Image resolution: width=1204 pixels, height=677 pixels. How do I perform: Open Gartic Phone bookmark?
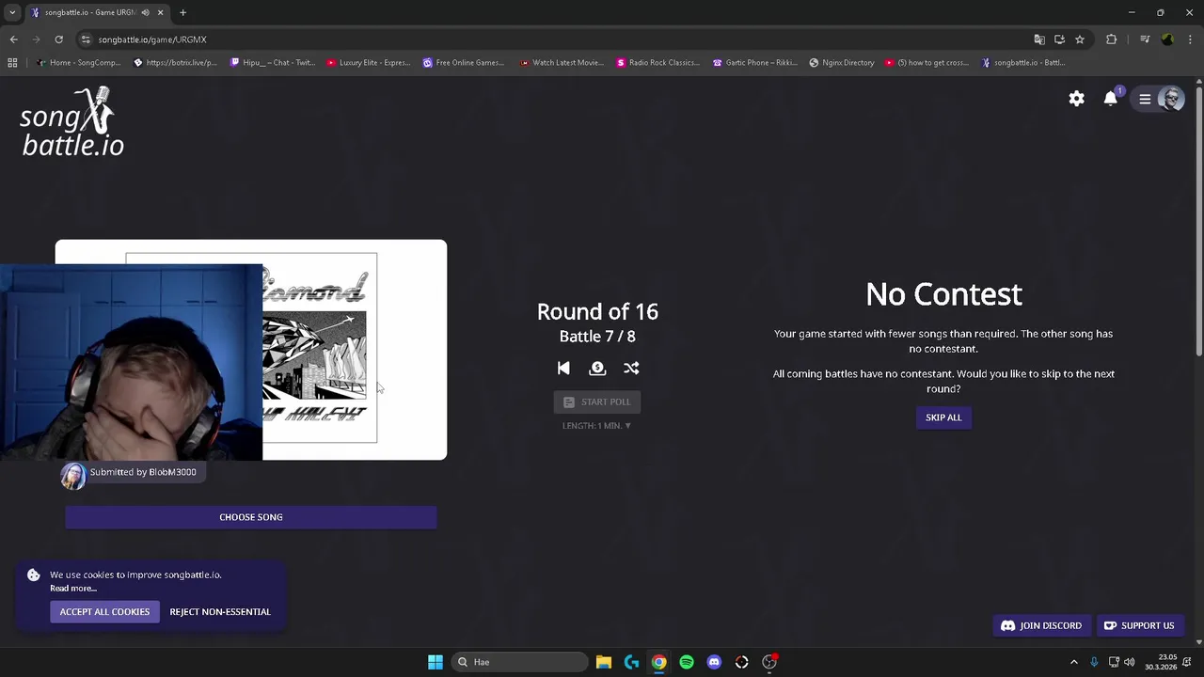[x=755, y=63]
